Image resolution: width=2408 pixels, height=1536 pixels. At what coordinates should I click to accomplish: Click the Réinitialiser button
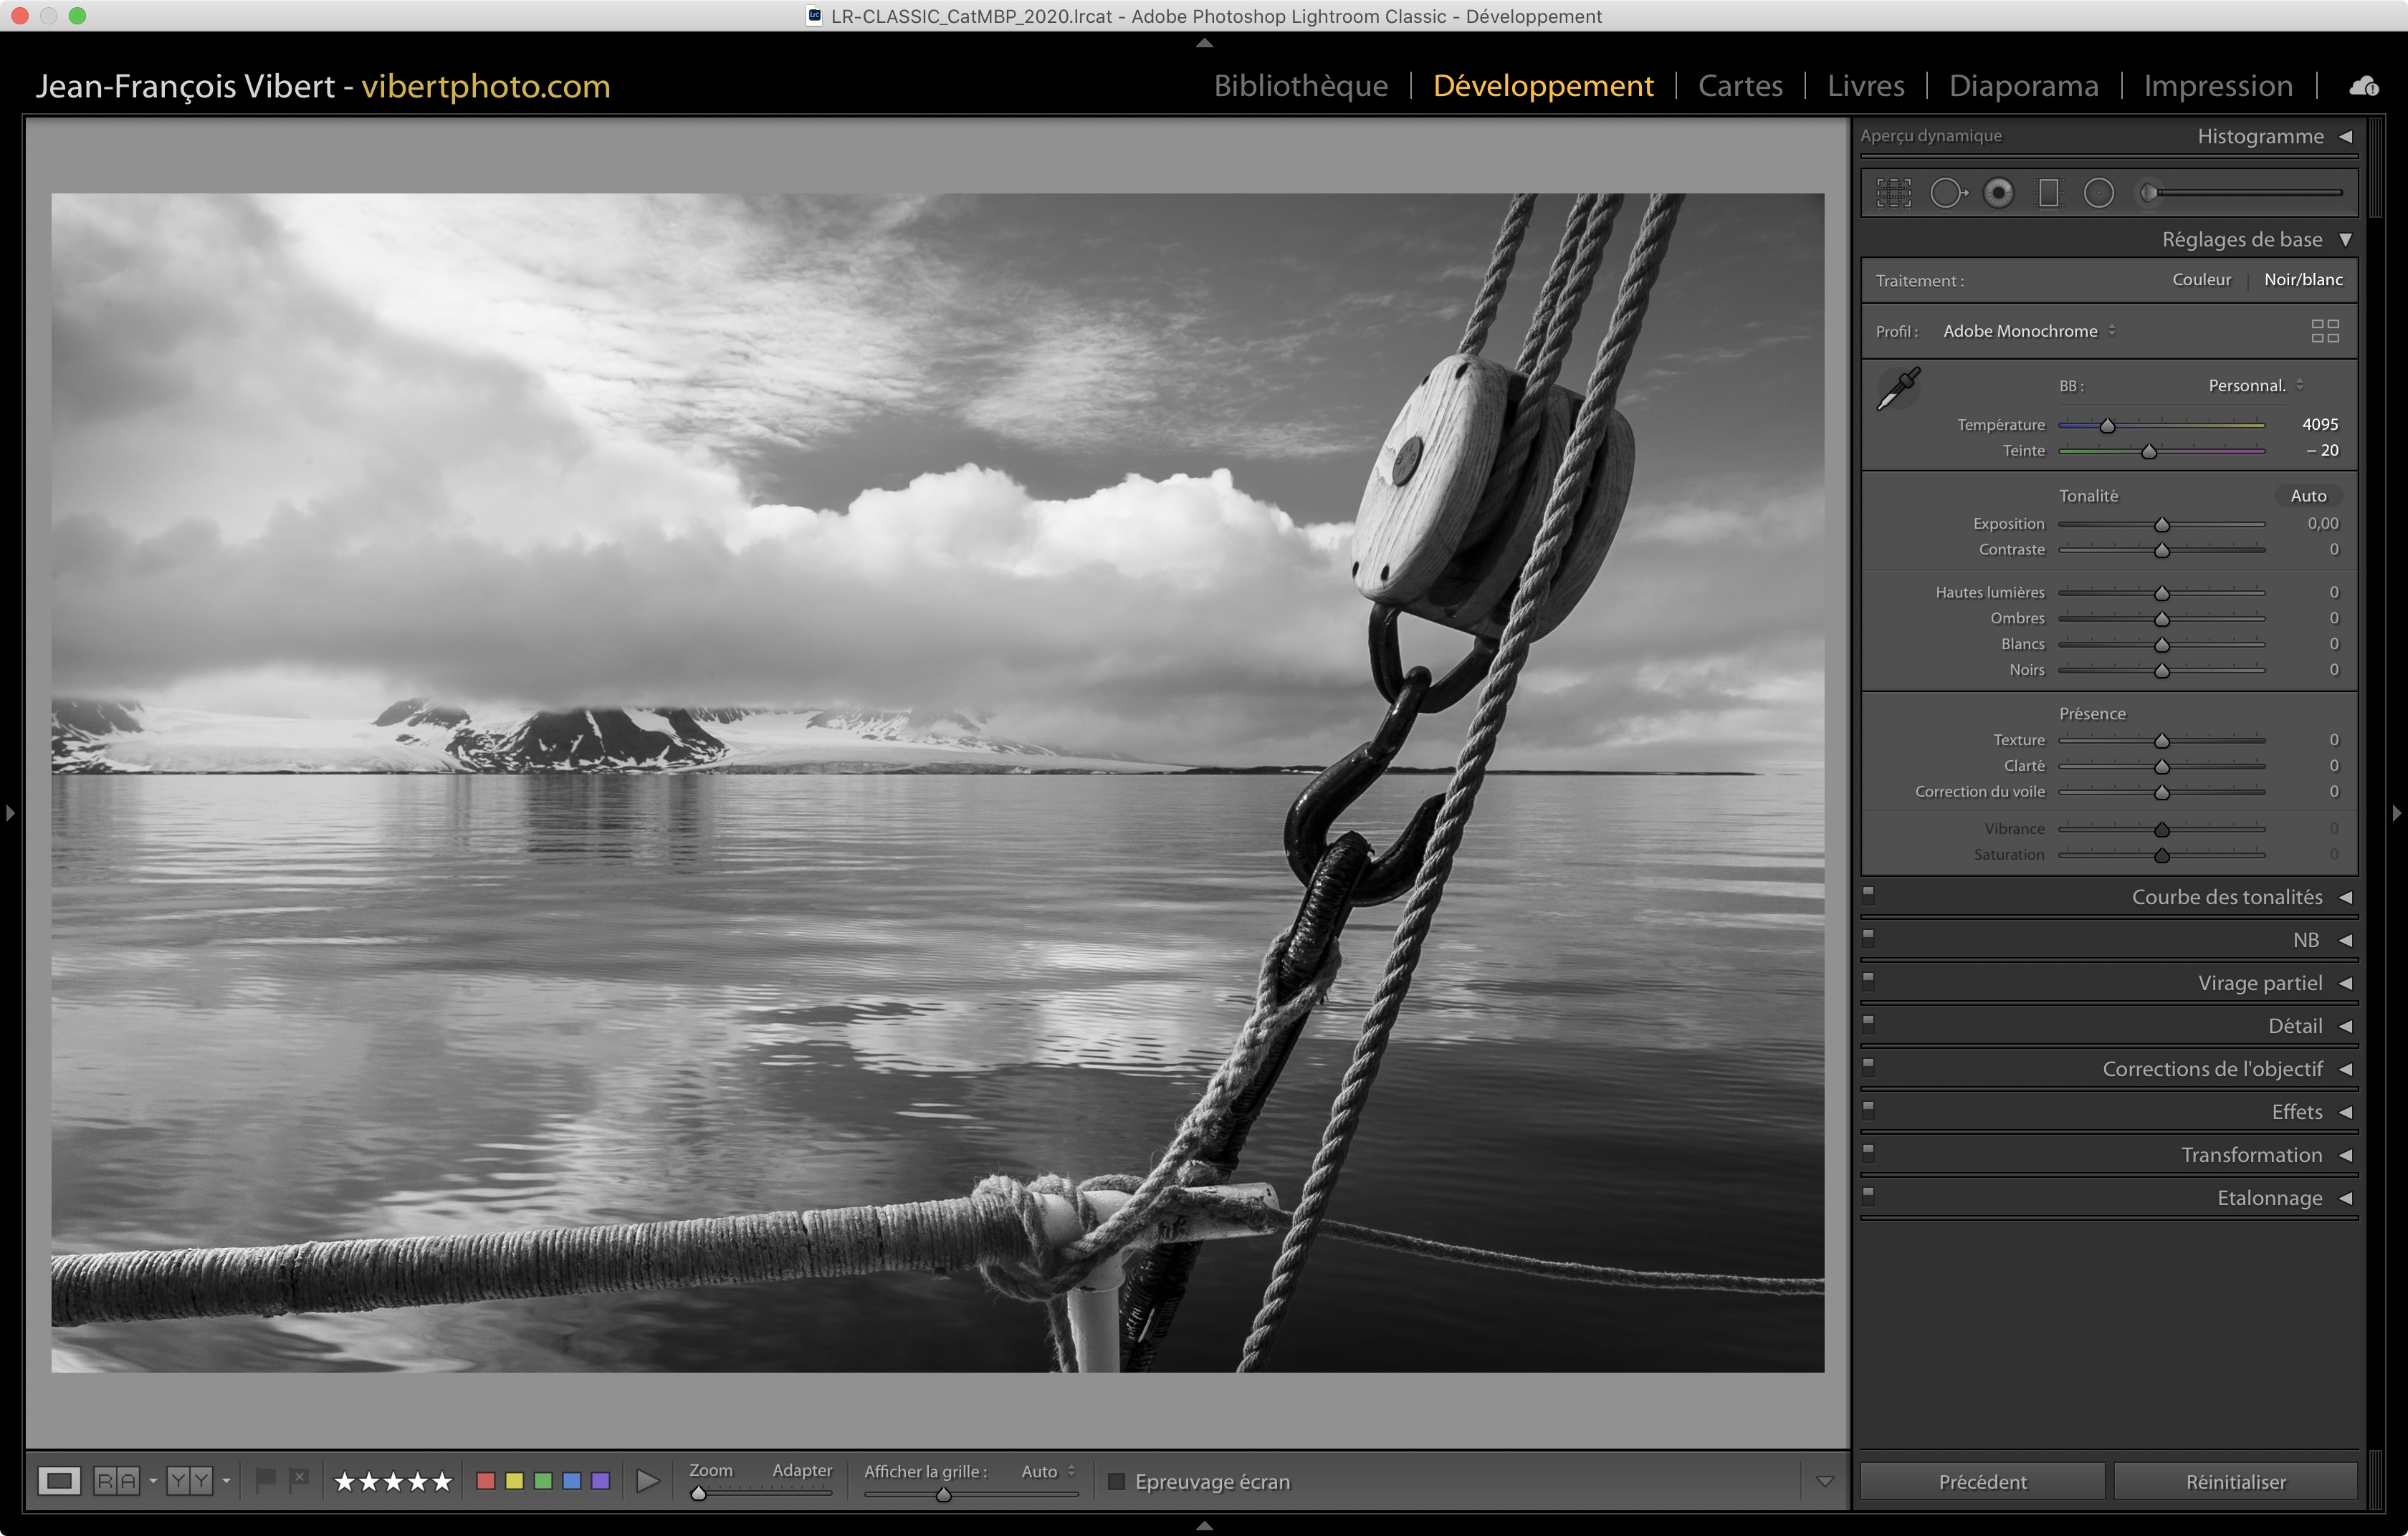[2235, 1481]
